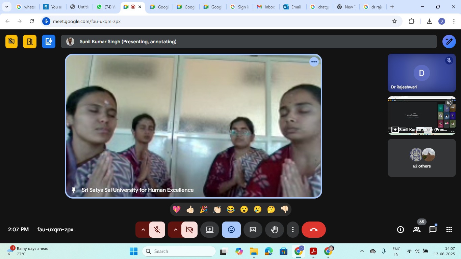This screenshot has height=259, width=461.
Task: Expand video settings arrow beside camera
Action: (x=175, y=230)
